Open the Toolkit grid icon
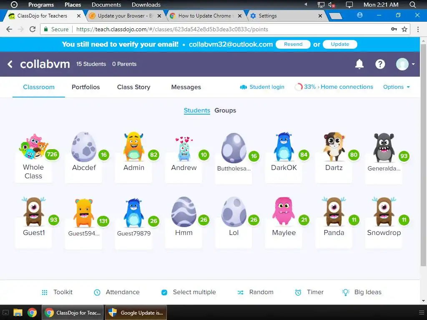 pos(45,292)
